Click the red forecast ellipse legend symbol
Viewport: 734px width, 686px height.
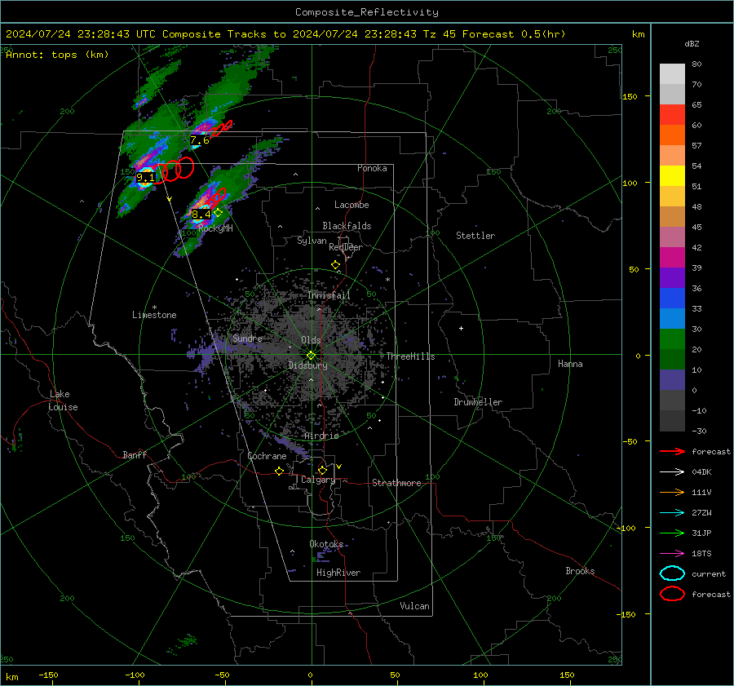coord(672,594)
